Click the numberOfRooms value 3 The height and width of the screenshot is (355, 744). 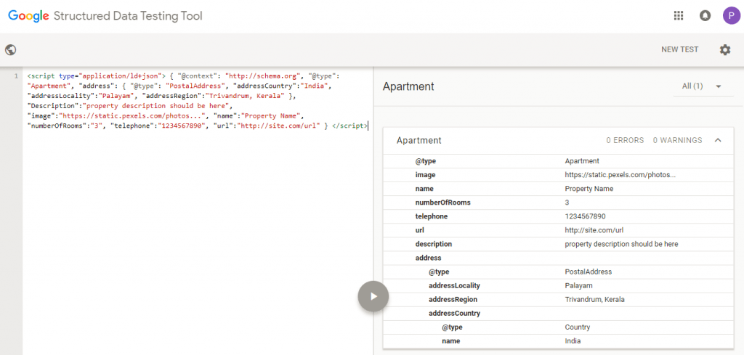[567, 203]
